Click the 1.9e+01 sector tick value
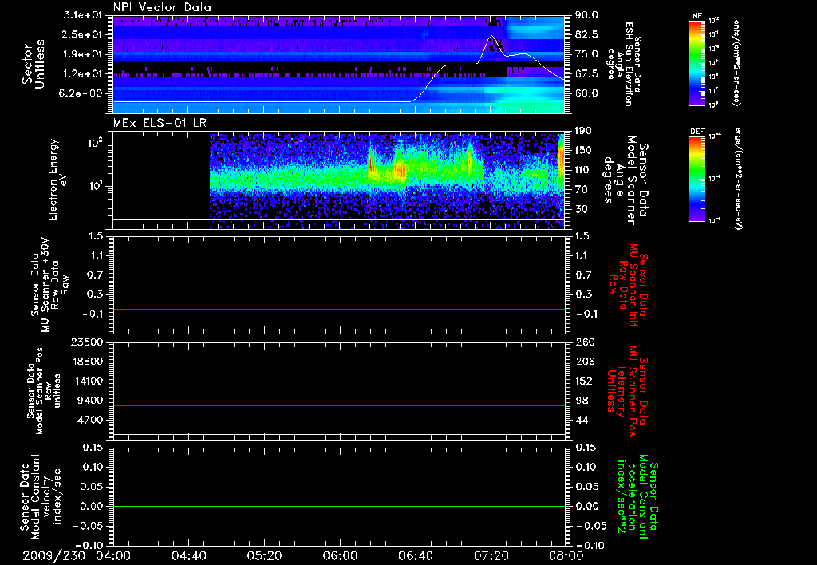817x565 pixels. pyautogui.click(x=83, y=54)
